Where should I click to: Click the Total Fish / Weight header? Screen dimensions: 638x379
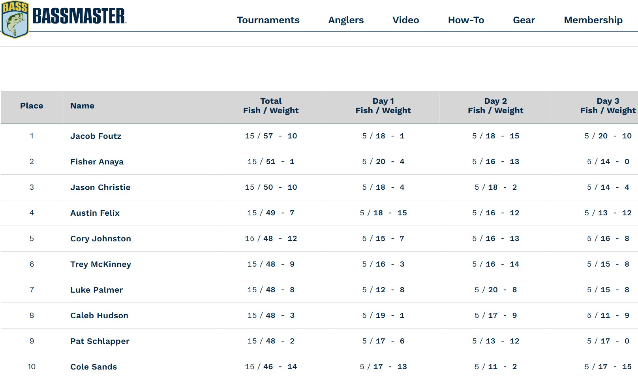pos(271,106)
